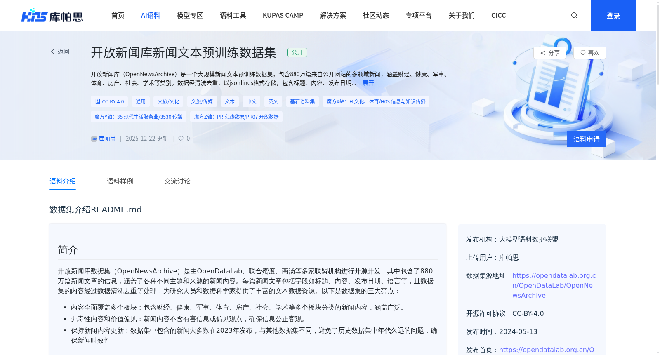The height and width of the screenshot is (355, 660).
Task: Click the 通用 tag
Action: 141,101
